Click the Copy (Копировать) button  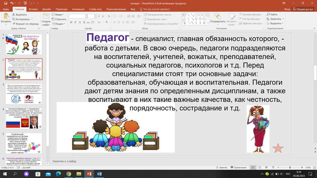(21, 19)
